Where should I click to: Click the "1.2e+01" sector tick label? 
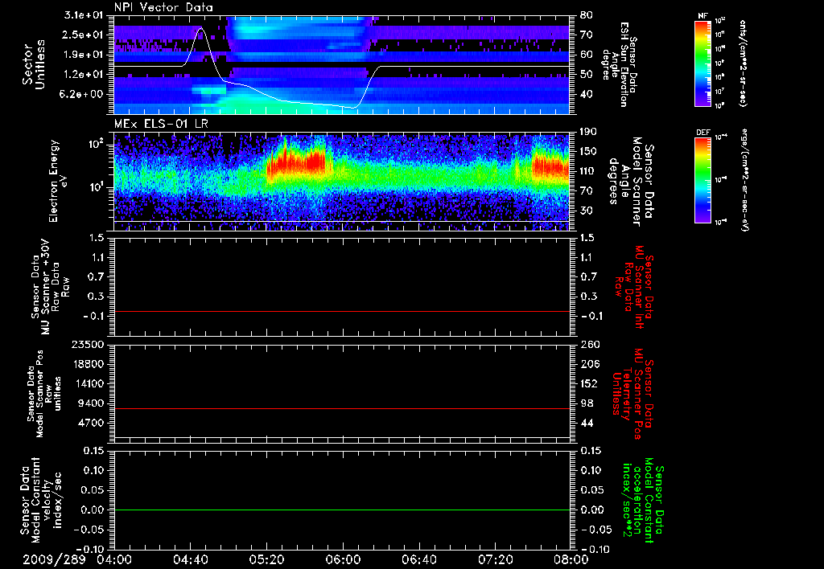(84, 75)
